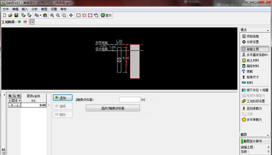Open 工况阶段设置 mode

(x=253, y=101)
